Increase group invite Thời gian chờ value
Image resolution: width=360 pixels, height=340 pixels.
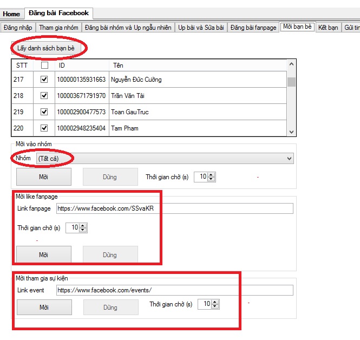[x=212, y=175]
